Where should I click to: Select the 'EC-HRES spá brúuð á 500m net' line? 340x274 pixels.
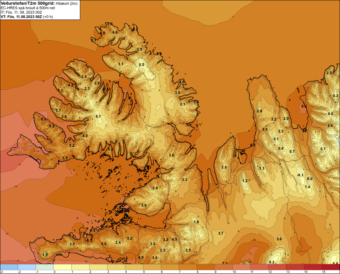click(x=28, y=8)
